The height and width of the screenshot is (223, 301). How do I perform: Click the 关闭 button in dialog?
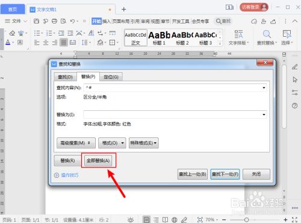click(256, 174)
